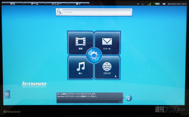Click the 終了 exit button
The image size is (189, 117).
point(78,3)
